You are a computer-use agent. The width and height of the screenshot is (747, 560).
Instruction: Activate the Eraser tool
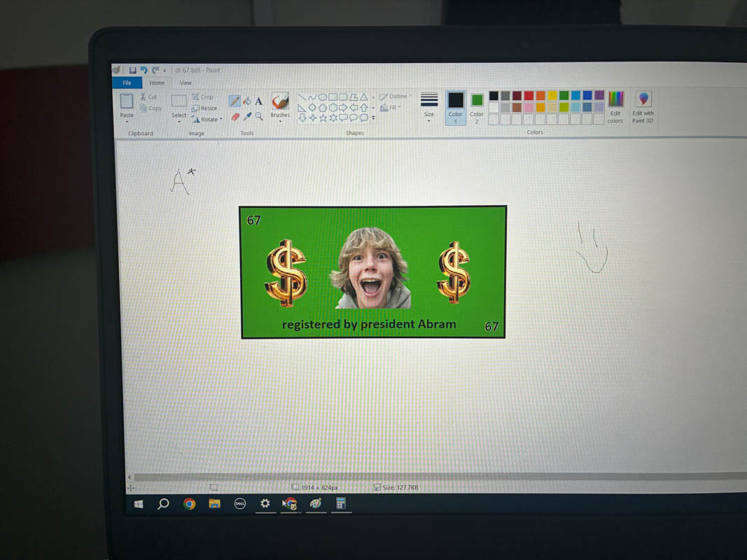pos(235,116)
